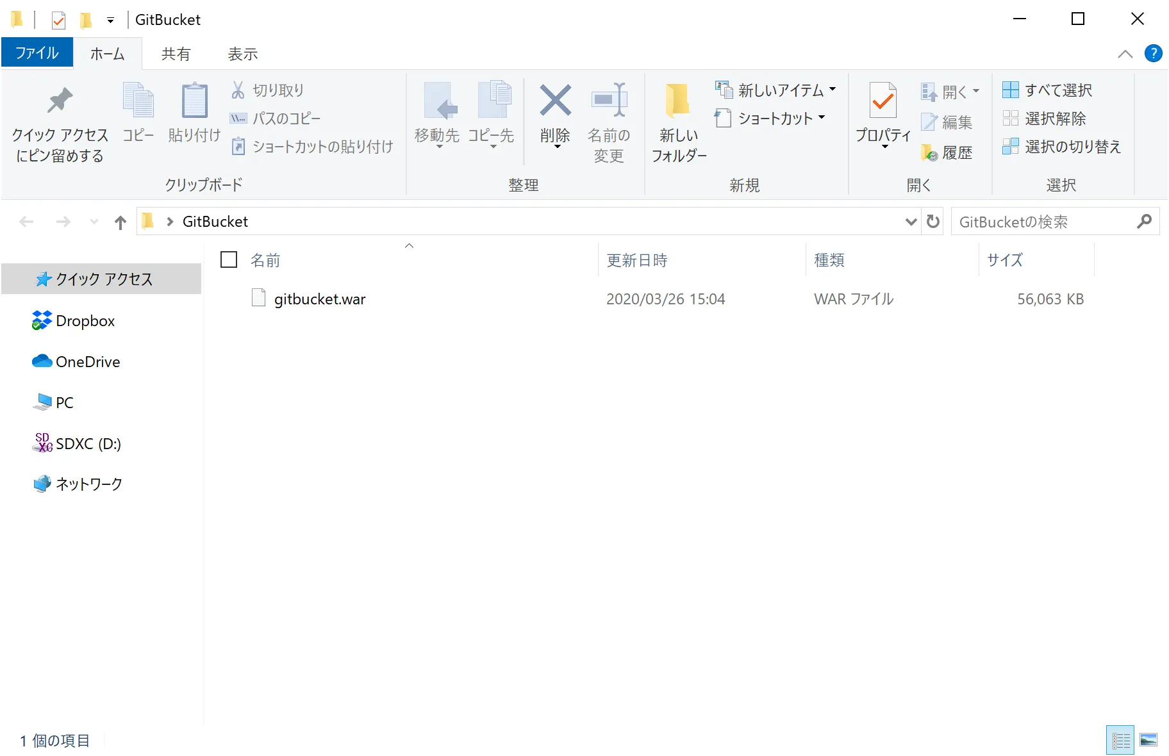Go up one folder level
The image size is (1169, 756).
click(120, 222)
